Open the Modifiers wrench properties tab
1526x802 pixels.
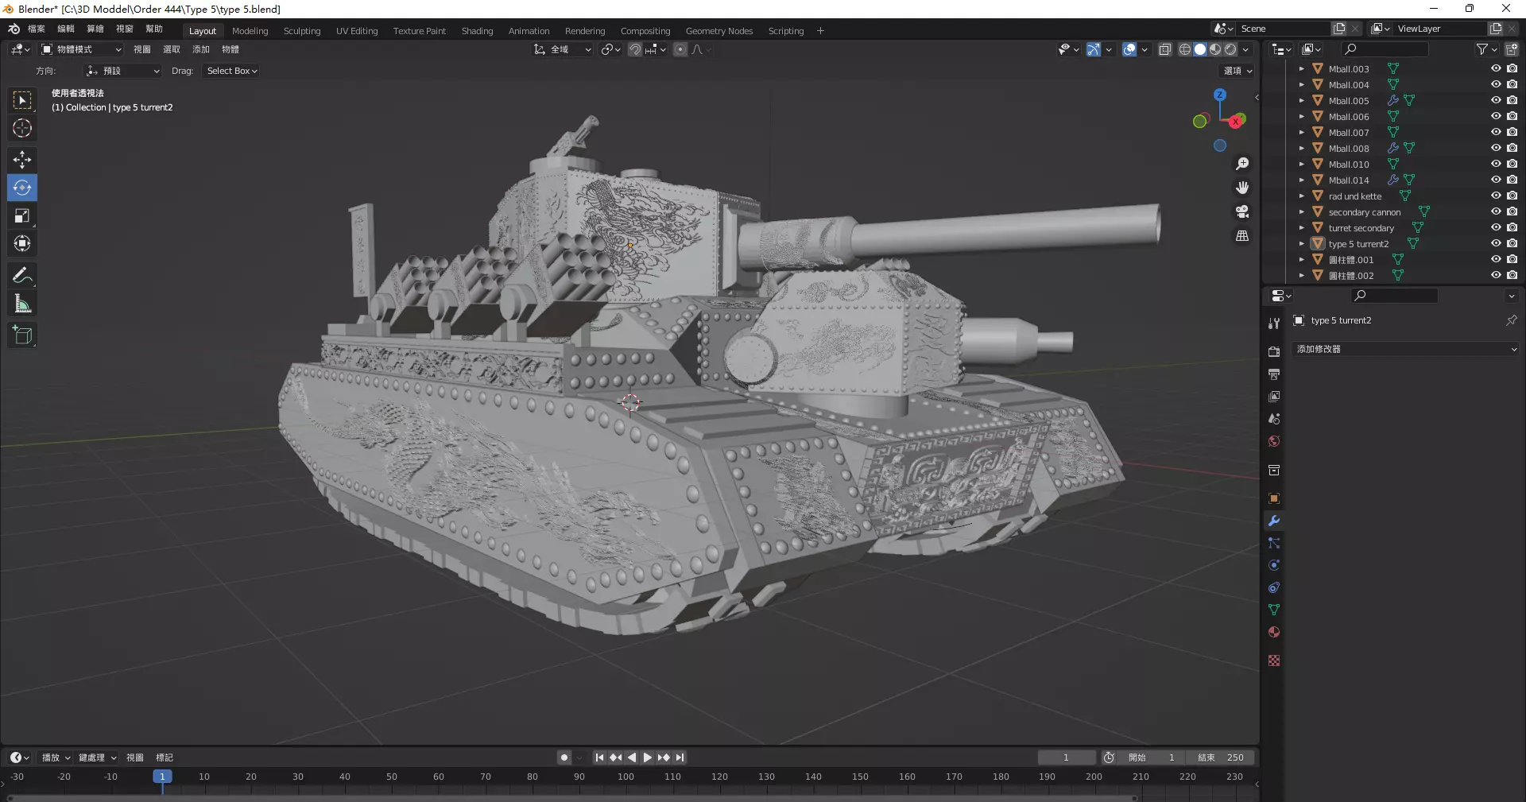click(1274, 521)
